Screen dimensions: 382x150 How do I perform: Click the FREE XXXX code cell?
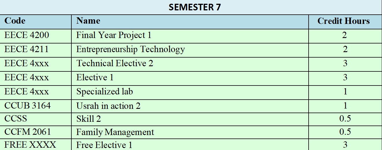(30, 145)
